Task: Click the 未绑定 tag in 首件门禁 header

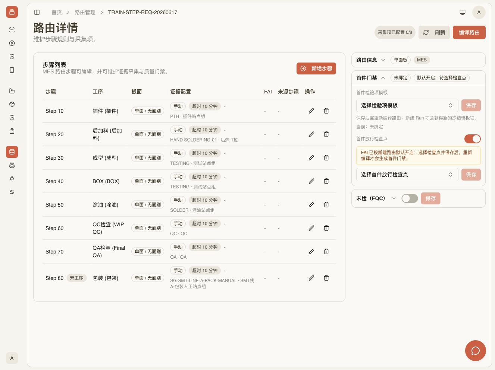Action: [401, 78]
